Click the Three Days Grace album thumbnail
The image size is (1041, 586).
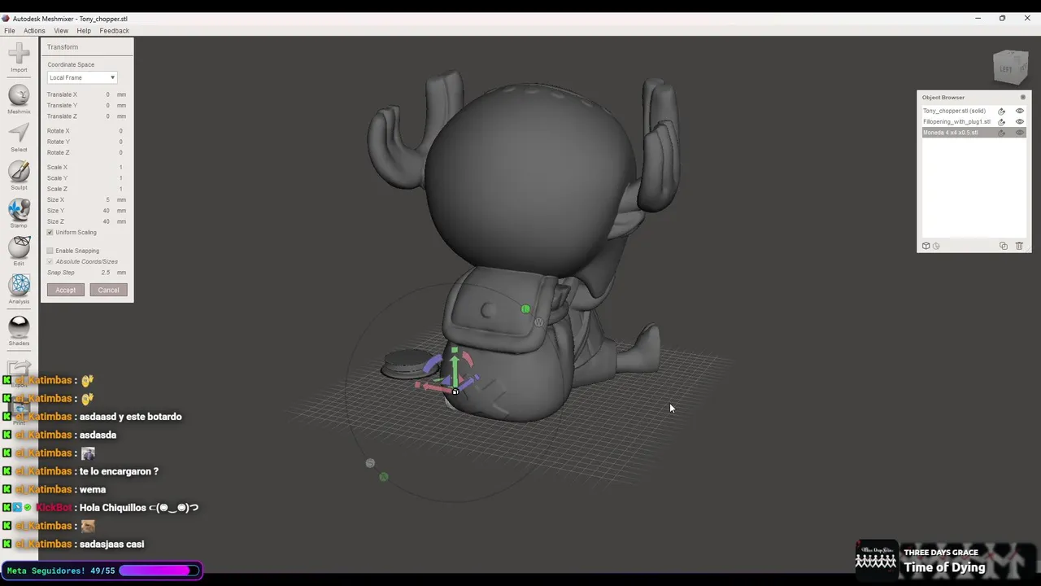[x=876, y=559]
